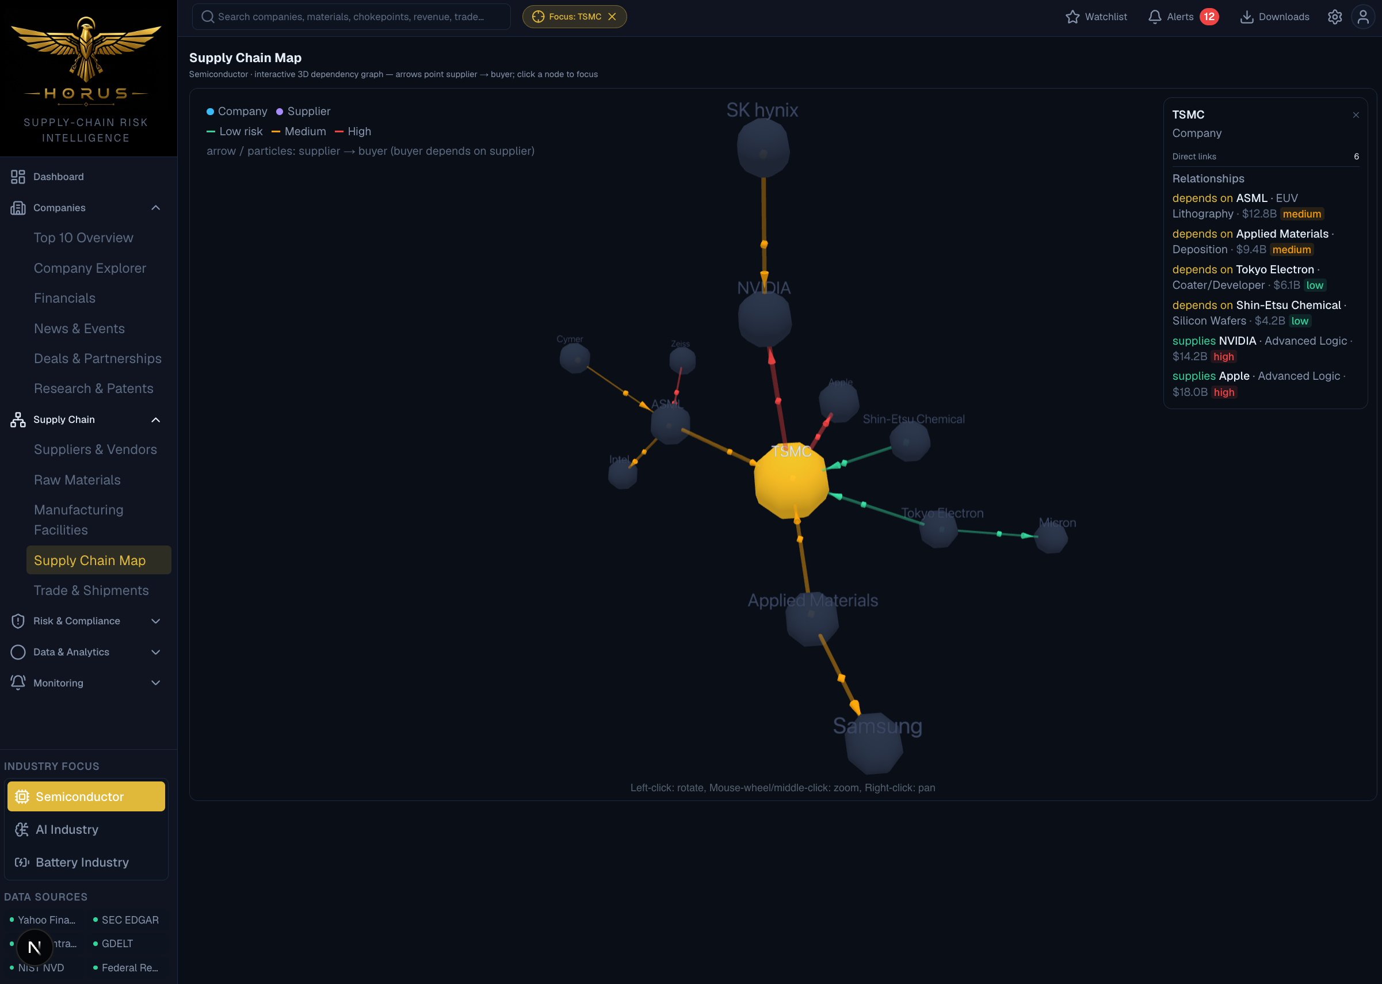The image size is (1382, 984).
Task: Click the AI Industry brain icon
Action: (x=22, y=829)
